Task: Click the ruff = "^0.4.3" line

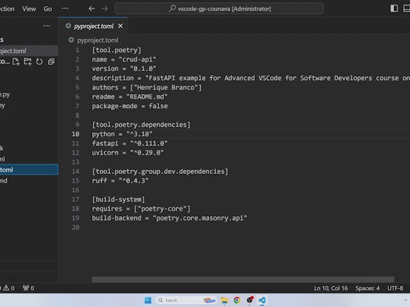Action: 120,181
